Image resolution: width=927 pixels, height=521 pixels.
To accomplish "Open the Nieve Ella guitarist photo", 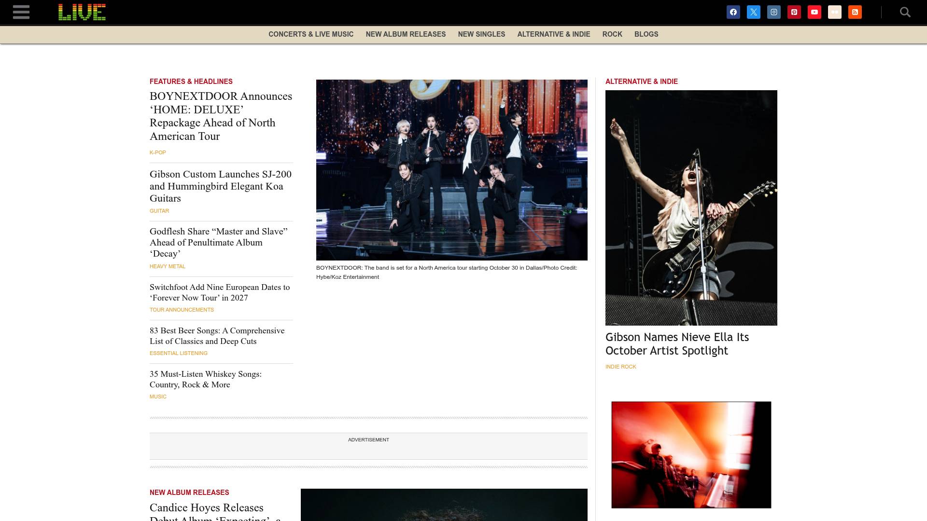I will coord(691,208).
